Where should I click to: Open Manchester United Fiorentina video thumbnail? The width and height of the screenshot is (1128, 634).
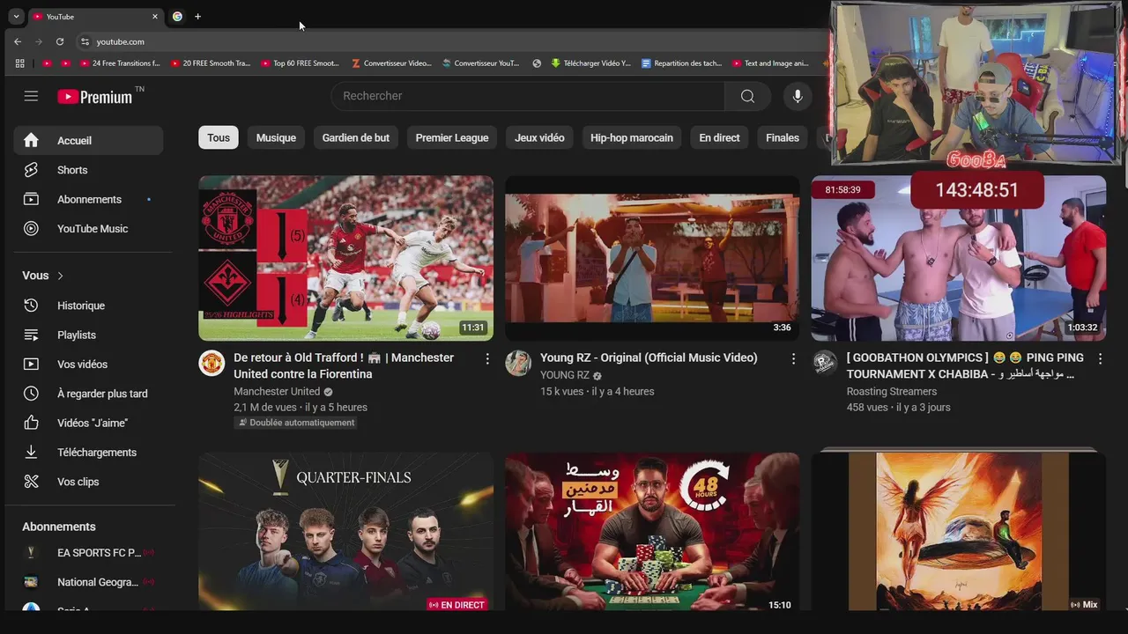(345, 258)
